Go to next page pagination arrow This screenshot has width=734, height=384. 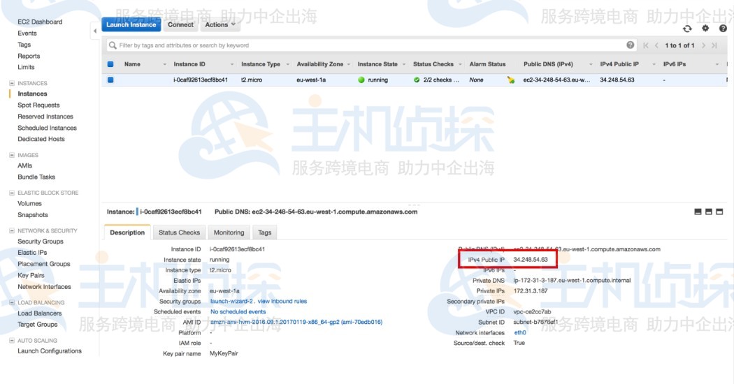[x=703, y=45]
